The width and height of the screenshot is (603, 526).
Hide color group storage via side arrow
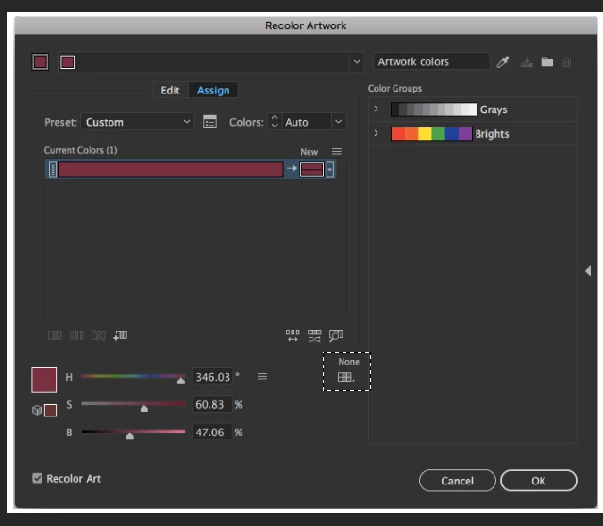pyautogui.click(x=588, y=271)
